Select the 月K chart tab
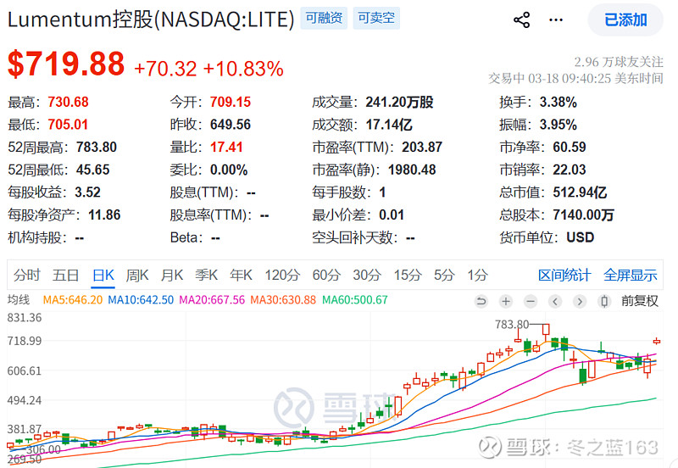Screen dimensions: 678x468 [172, 275]
